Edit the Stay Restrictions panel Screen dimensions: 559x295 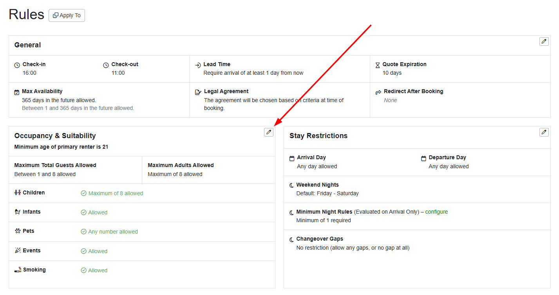[544, 132]
